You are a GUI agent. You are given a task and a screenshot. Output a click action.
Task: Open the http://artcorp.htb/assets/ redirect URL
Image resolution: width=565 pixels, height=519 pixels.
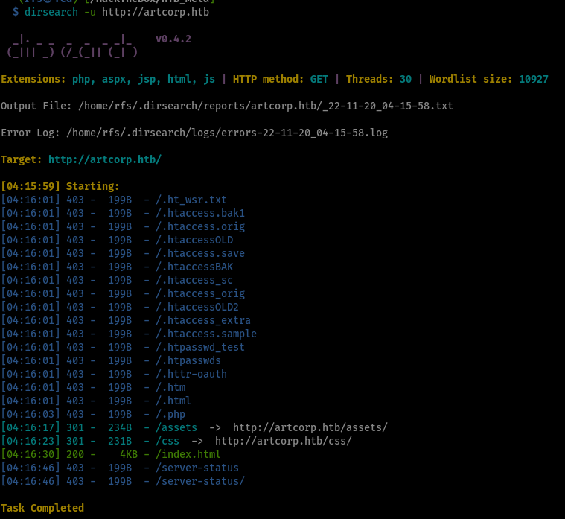click(x=310, y=427)
